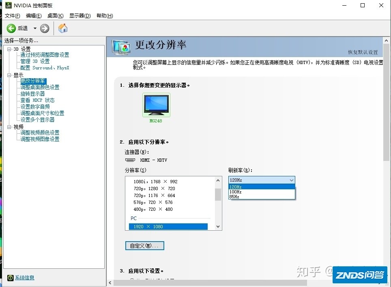
Task: Select resolution 720p, 1280 × 720
Action: [155, 188]
